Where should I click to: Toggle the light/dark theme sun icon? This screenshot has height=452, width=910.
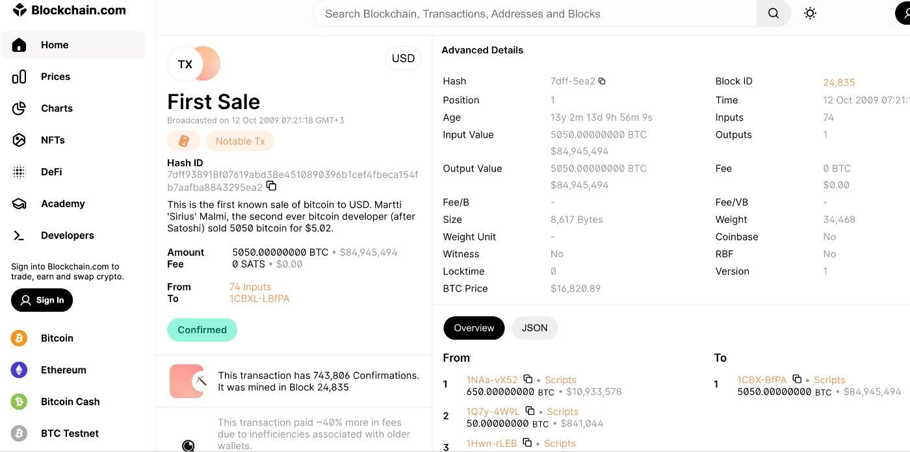point(810,14)
